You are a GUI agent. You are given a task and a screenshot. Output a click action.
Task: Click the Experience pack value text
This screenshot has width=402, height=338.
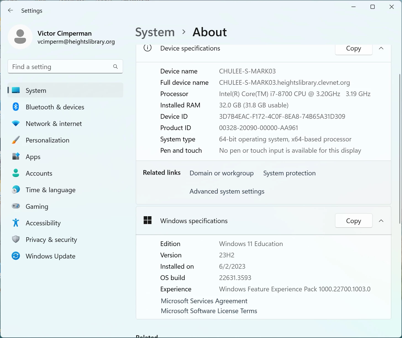pyautogui.click(x=295, y=289)
